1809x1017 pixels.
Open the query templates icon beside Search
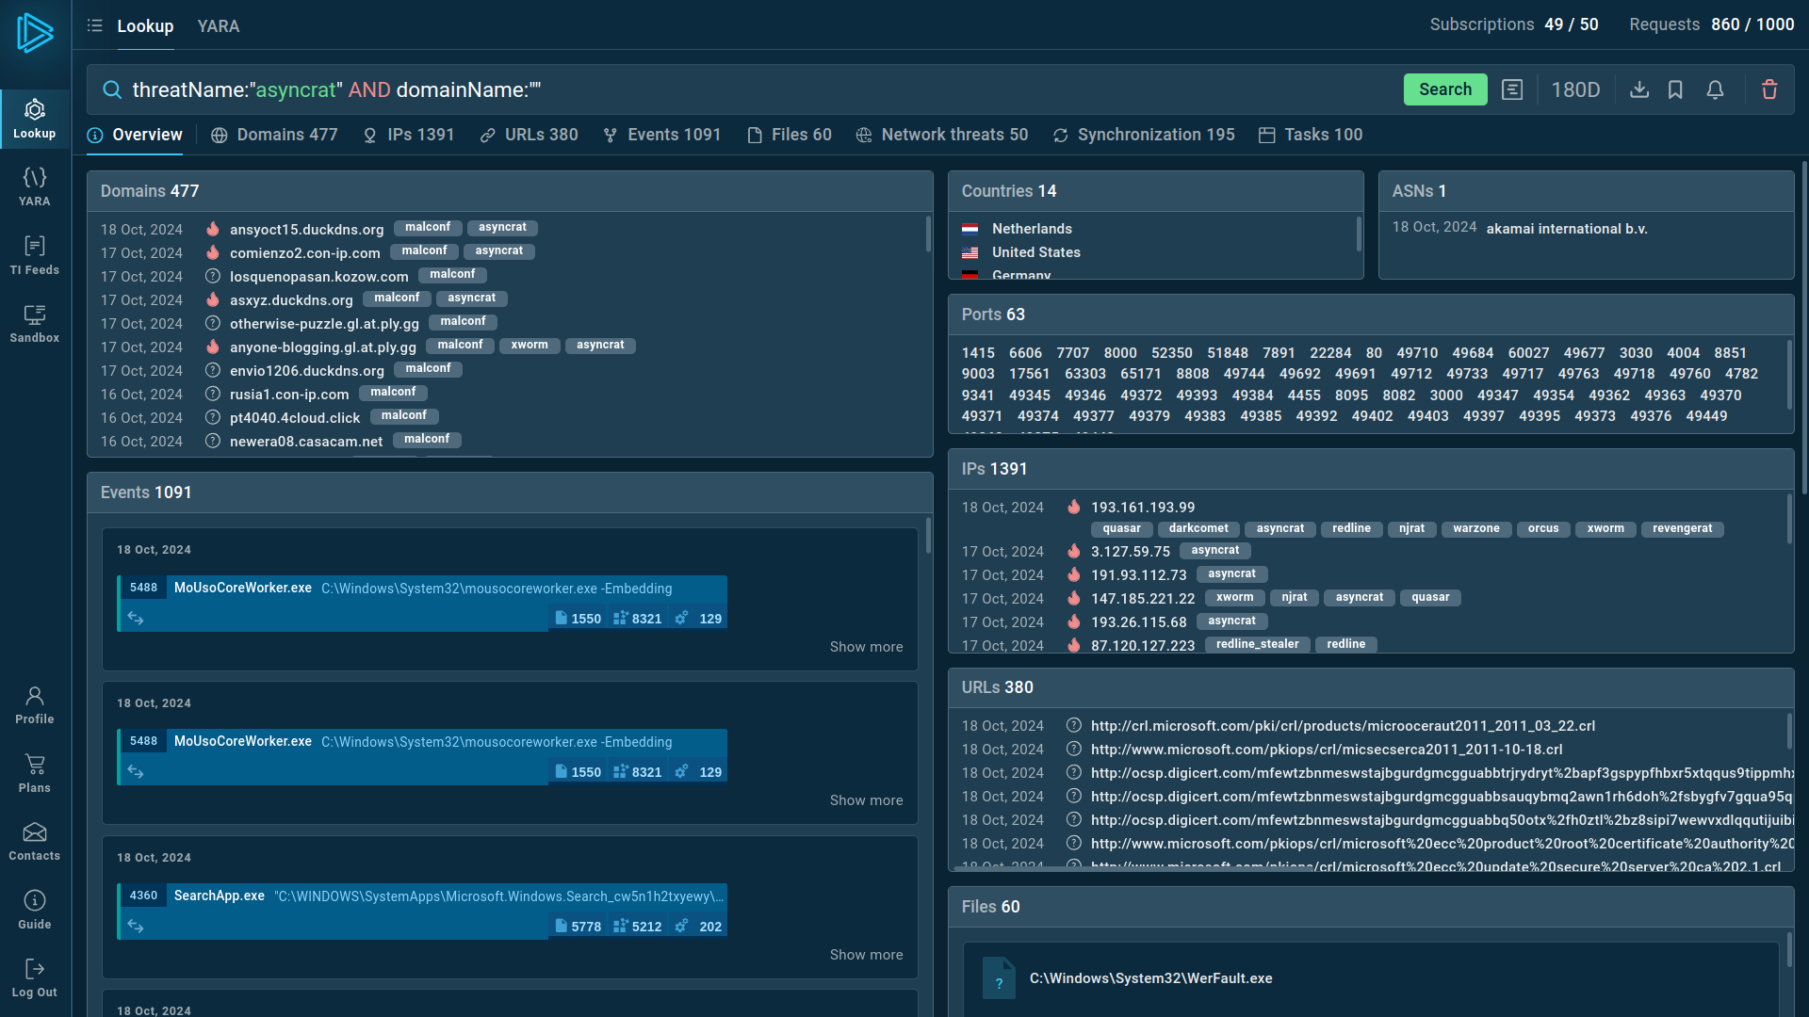click(x=1513, y=89)
